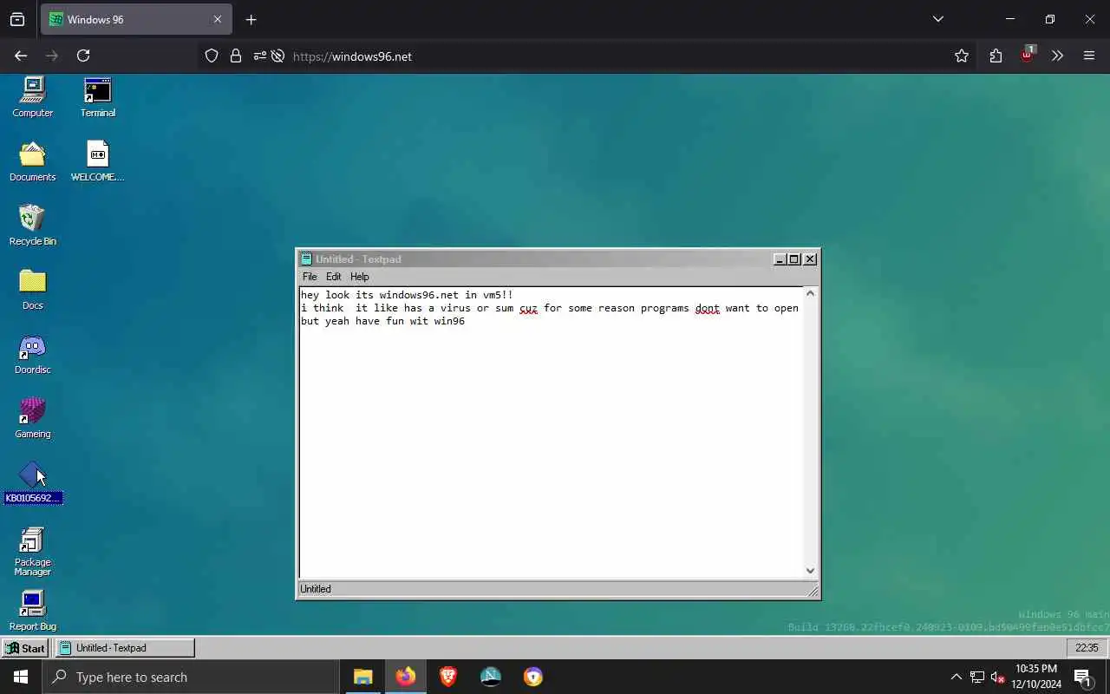The width and height of the screenshot is (1110, 694).
Task: Click Textpad scrollbar up arrow
Action: [811, 294]
